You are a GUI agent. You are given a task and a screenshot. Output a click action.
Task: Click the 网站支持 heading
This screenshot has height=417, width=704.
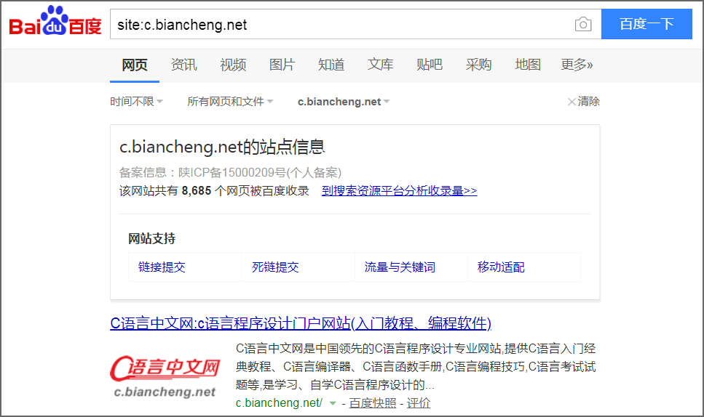coord(151,239)
